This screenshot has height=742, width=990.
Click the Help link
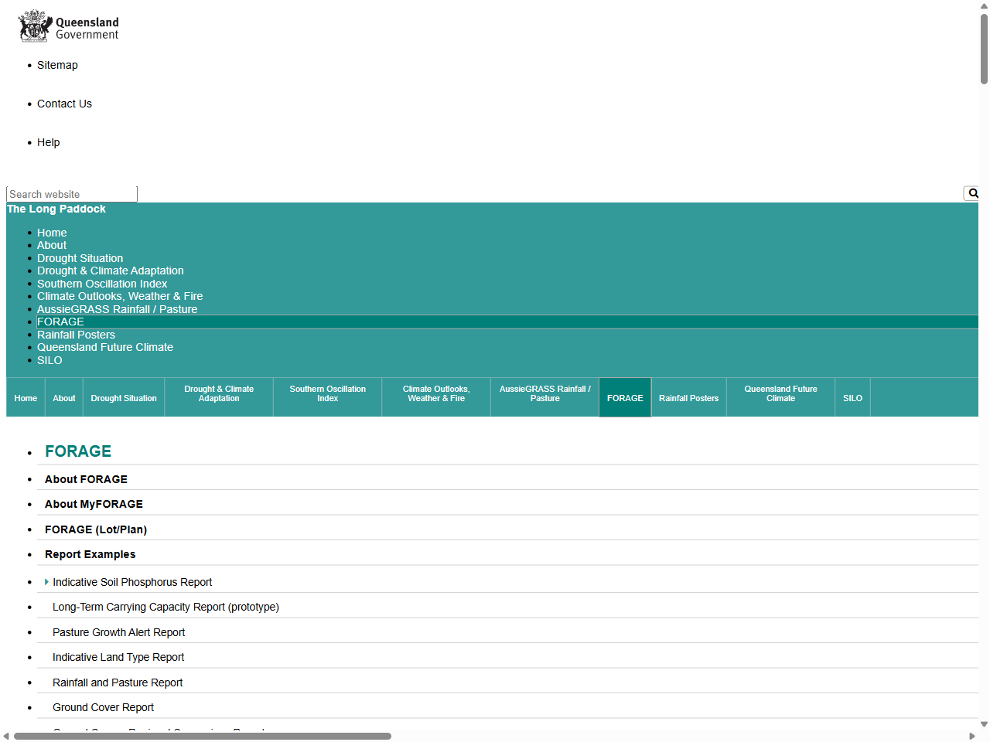coord(48,142)
